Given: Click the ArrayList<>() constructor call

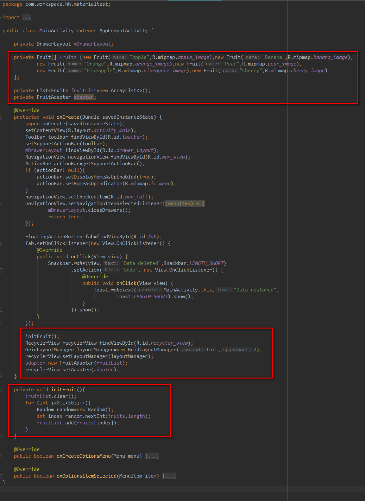Looking at the screenshot, I should [129, 91].
